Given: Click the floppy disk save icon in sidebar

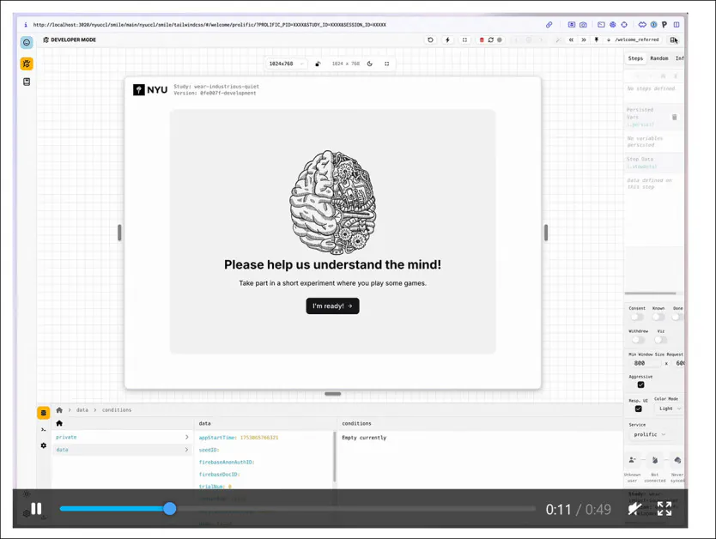Looking at the screenshot, I should 27,80.
